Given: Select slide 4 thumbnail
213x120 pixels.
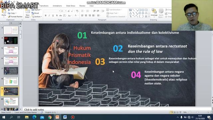Looking at the screenshot, I should tap(11, 40).
